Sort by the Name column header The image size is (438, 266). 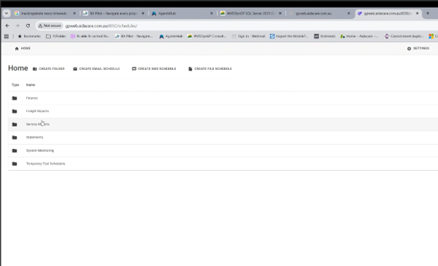pos(31,85)
